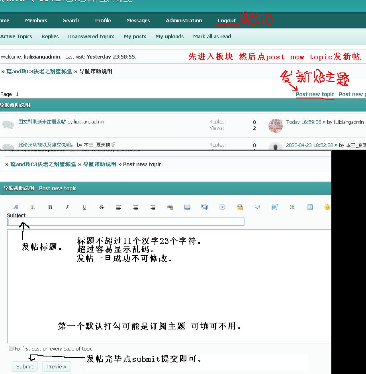The width and height of the screenshot is (366, 374).
Task: Open the Profile menu item
Action: pos(103,21)
